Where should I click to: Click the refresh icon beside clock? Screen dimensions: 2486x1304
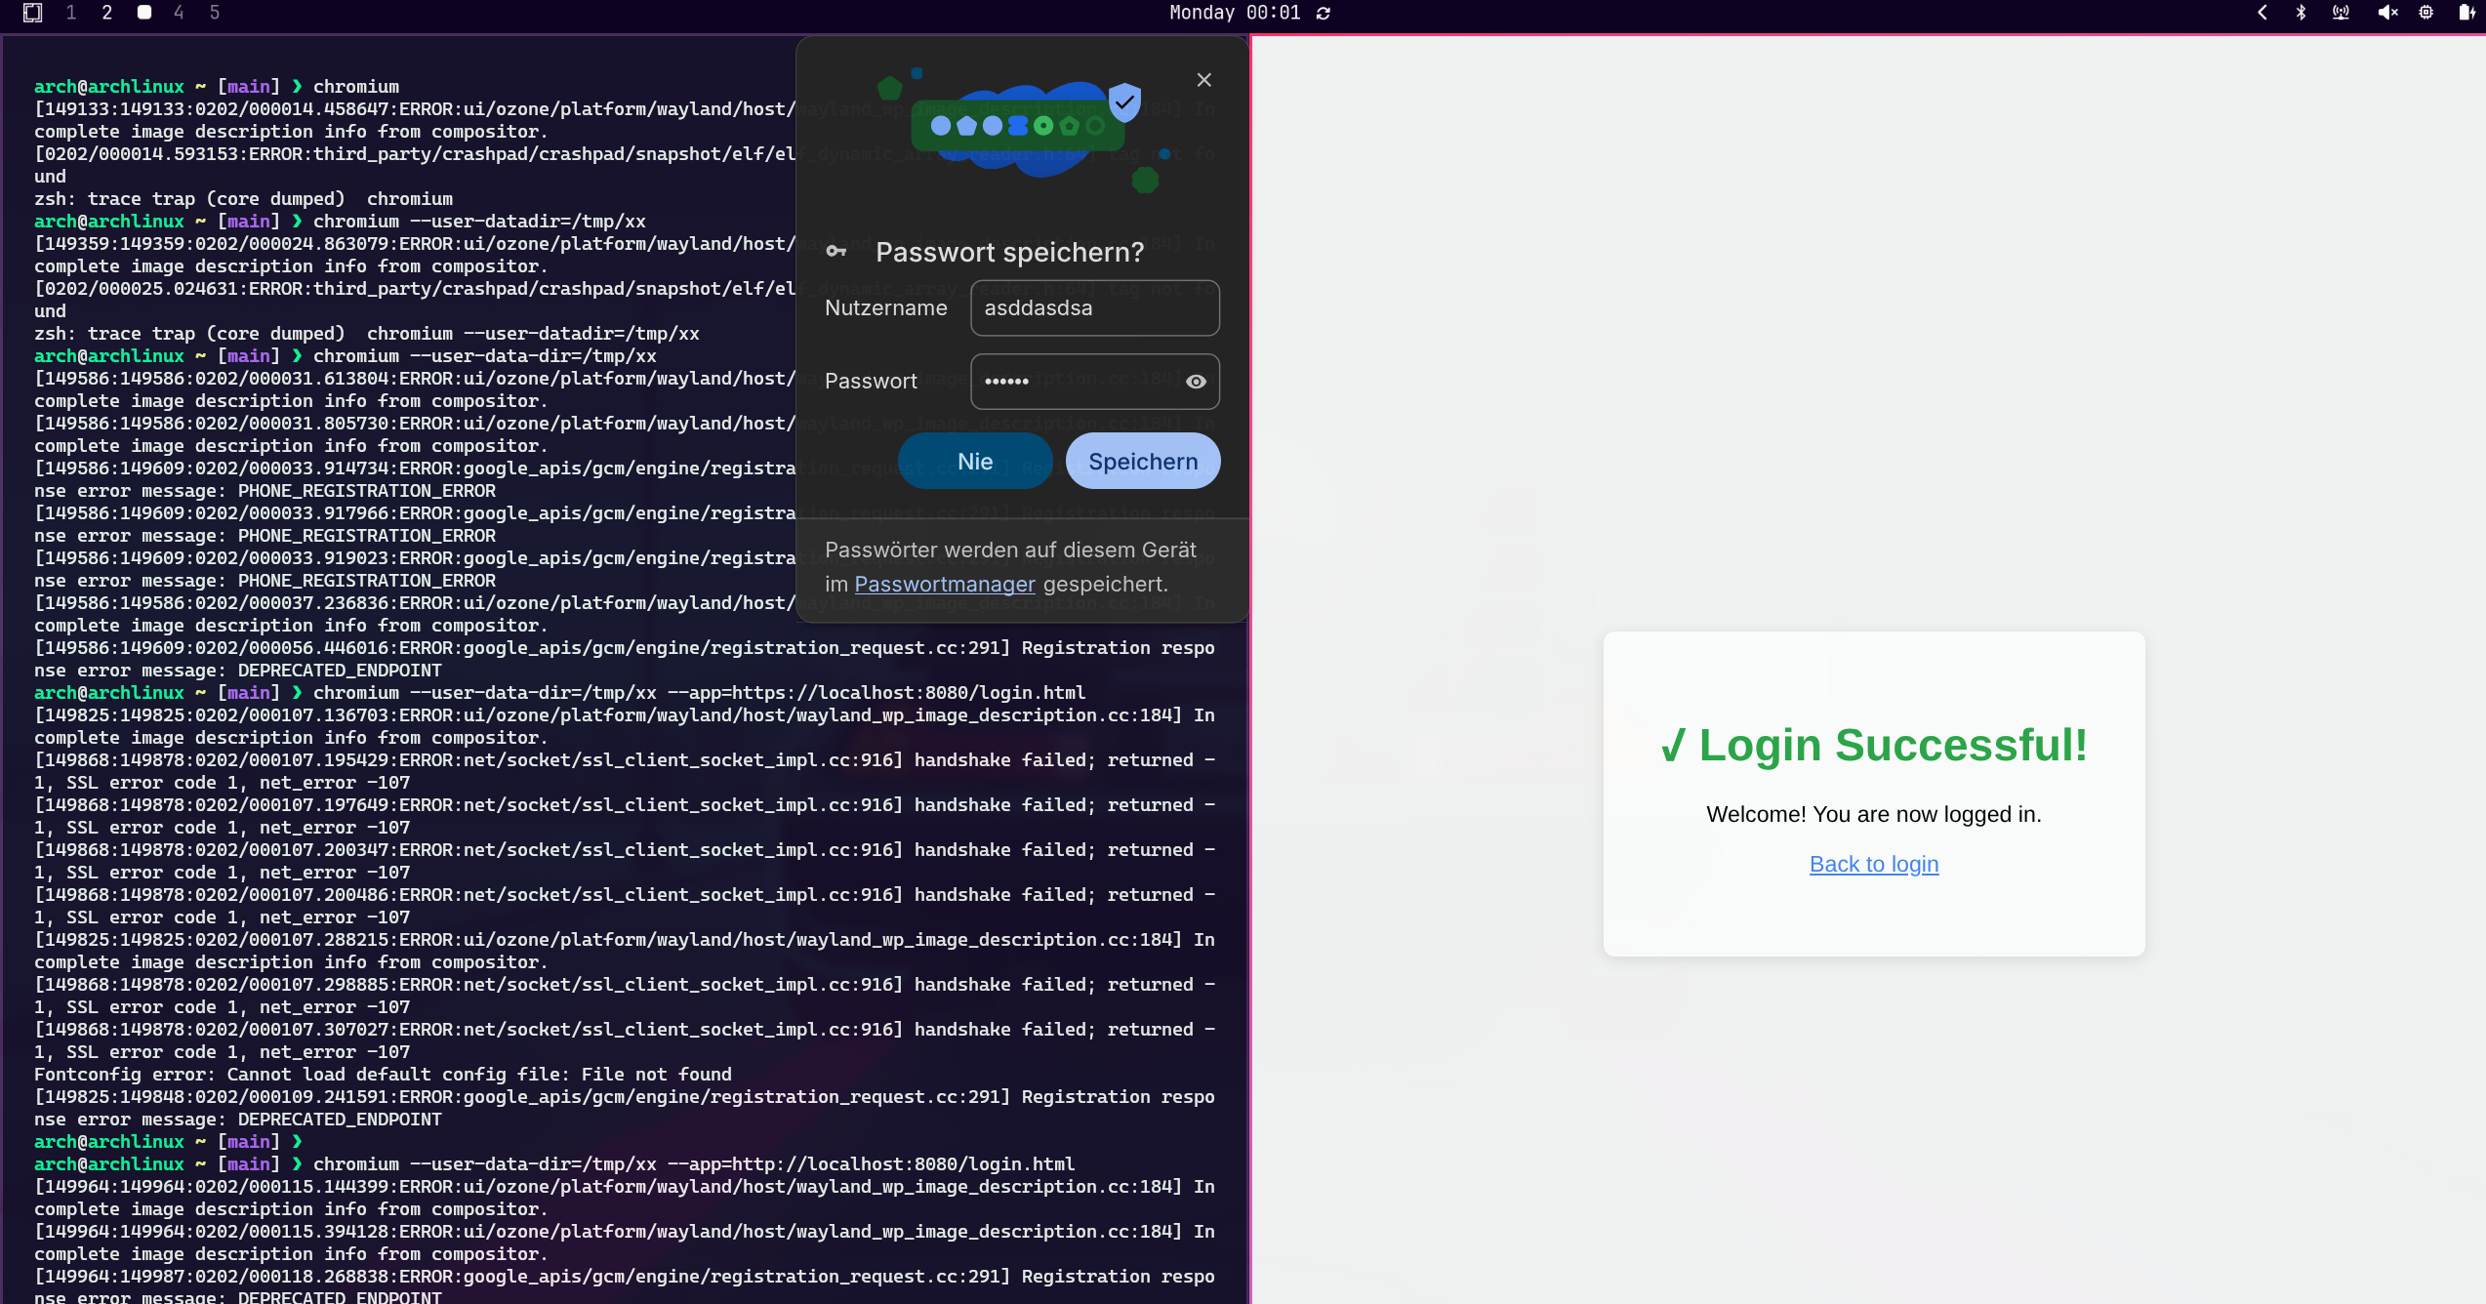(x=1324, y=14)
